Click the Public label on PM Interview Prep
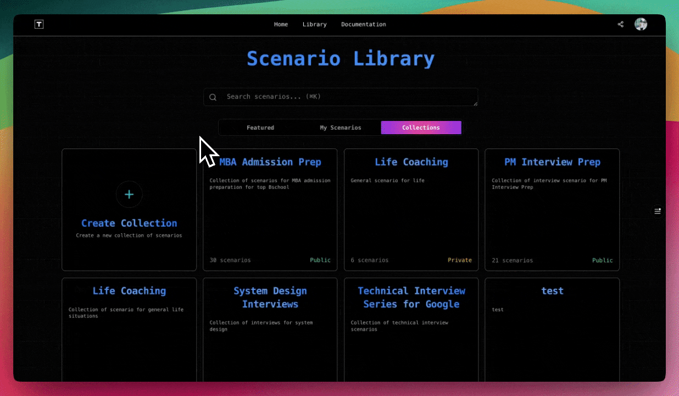The height and width of the screenshot is (396, 679). pos(603,260)
